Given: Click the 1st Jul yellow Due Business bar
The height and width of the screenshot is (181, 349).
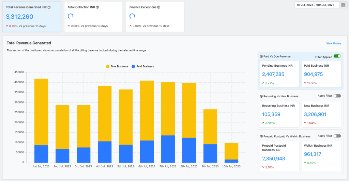Looking at the screenshot, I should (41, 112).
